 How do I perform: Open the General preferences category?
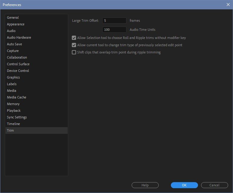click(13, 18)
